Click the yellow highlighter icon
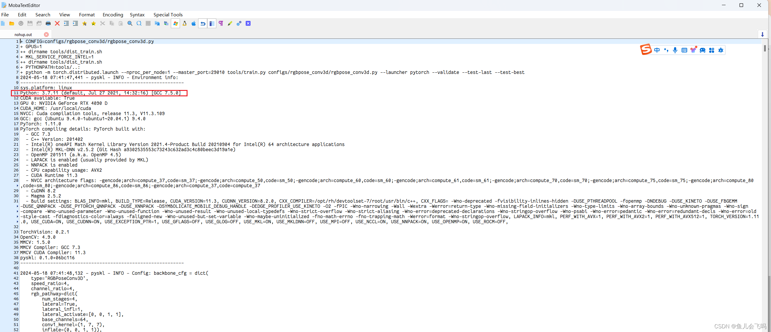 [x=230, y=24]
